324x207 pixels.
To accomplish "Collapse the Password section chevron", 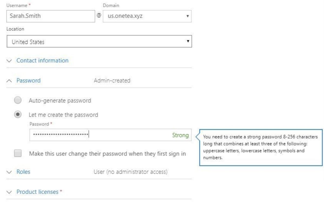I will coord(9,81).
